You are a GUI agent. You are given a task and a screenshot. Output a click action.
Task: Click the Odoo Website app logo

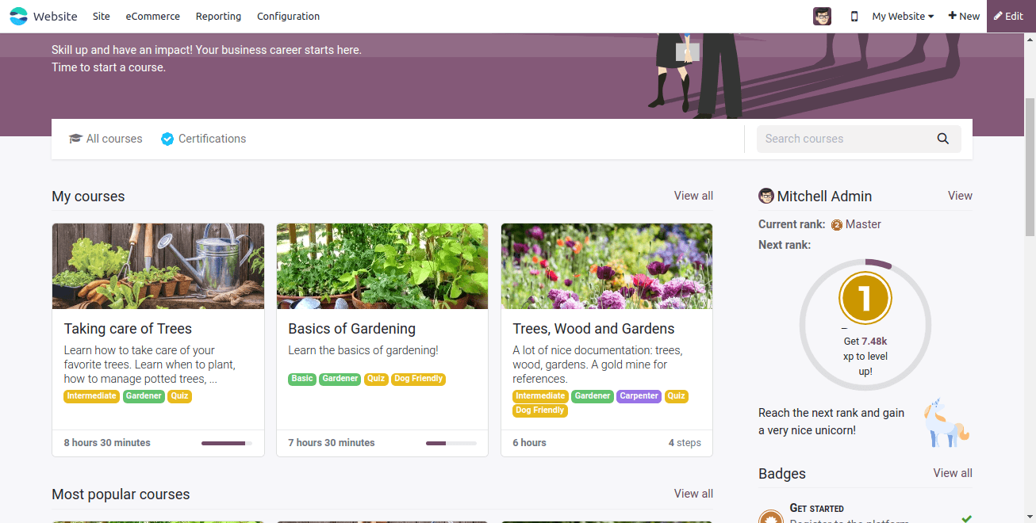point(18,16)
